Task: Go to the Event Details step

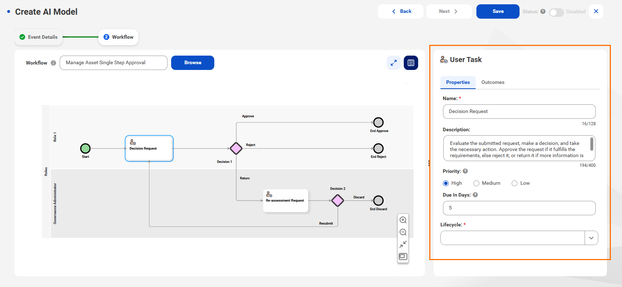Action: 38,37
